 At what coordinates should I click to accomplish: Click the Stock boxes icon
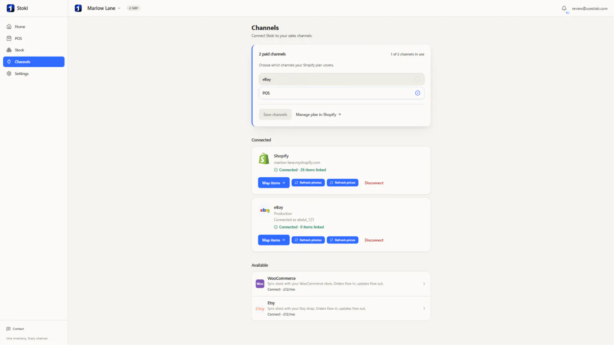(9, 50)
